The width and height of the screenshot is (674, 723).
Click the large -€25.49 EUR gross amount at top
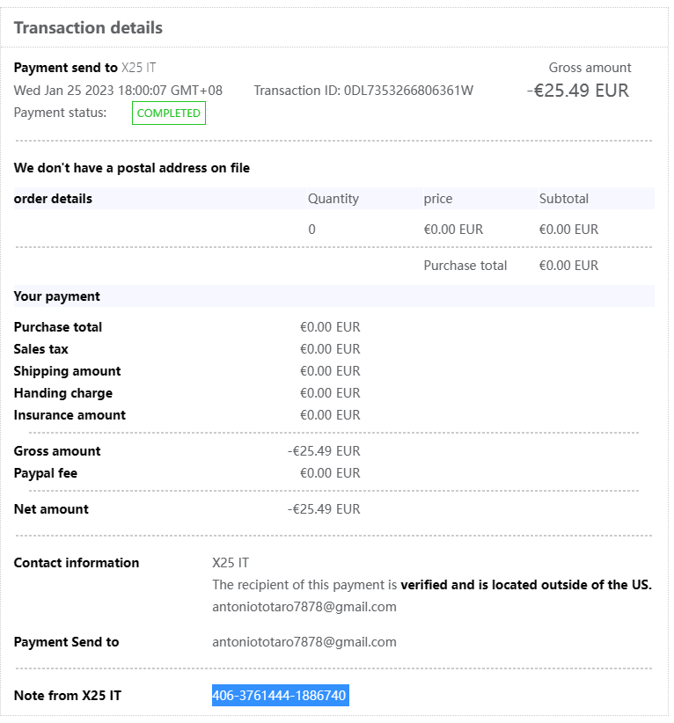[x=577, y=91]
